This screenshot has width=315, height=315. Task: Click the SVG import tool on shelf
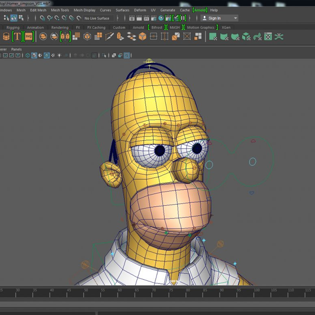click(29, 36)
